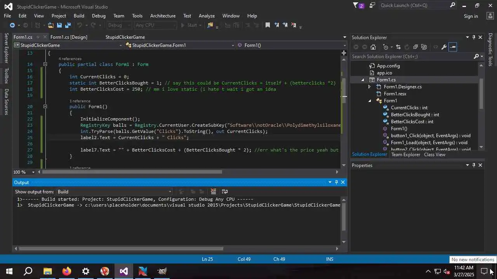
Task: Click the Sign in link
Action: (471, 16)
